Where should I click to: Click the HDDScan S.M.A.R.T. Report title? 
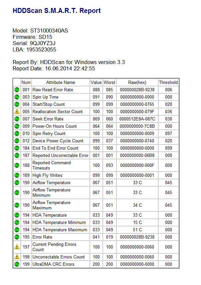[x=56, y=11]
